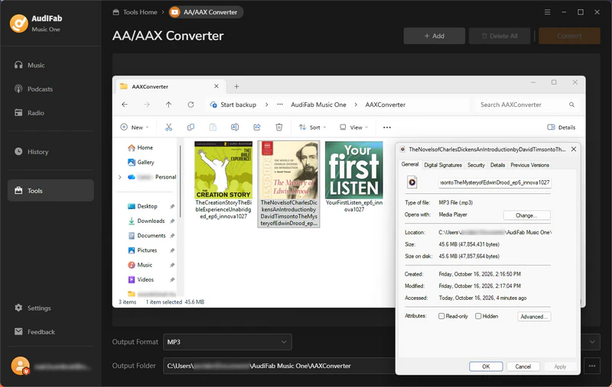Open the Output Format MP3 dropdown
The image size is (612, 387).
tap(227, 342)
